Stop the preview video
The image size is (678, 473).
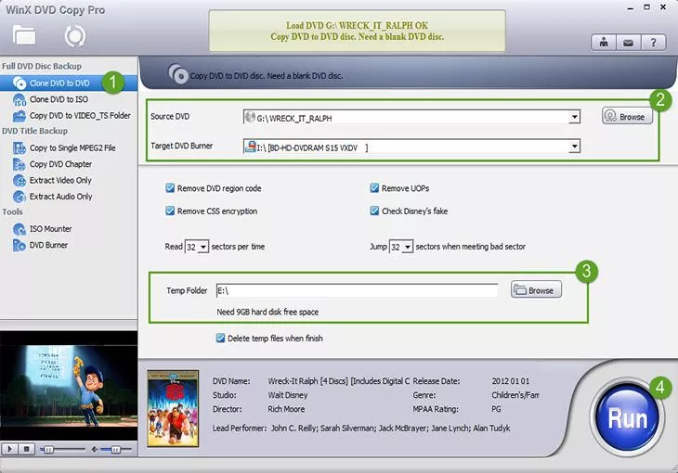coord(26,449)
